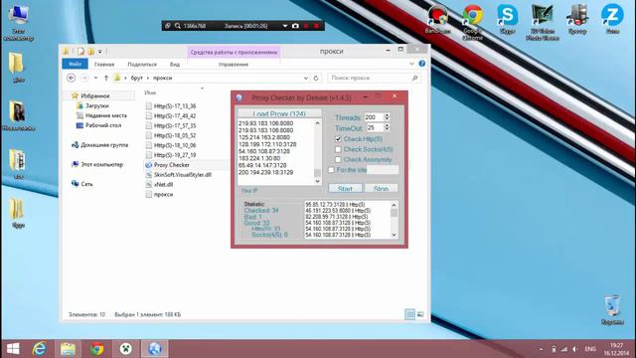Viewport: 636px width, 358px height.
Task: Open Explorer help icon
Action: [421, 64]
